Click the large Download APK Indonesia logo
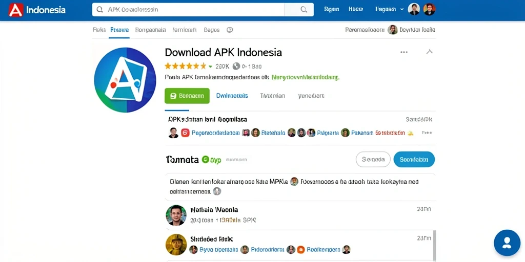Screen dimensions: 525x262 125,79
